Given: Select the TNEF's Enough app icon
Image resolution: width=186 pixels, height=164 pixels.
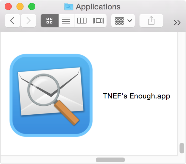Looking at the screenshot, I should (x=51, y=96).
